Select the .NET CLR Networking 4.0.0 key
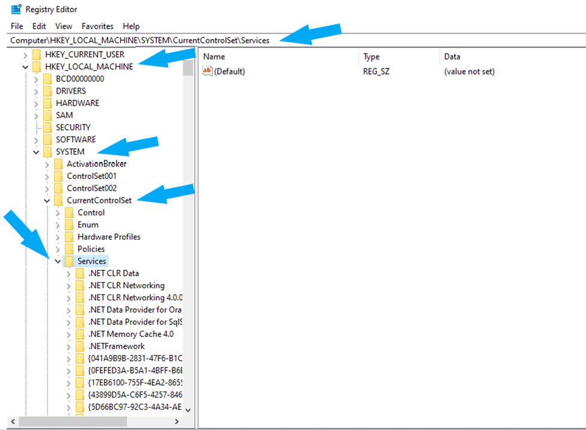This screenshot has width=586, height=430. click(x=135, y=298)
